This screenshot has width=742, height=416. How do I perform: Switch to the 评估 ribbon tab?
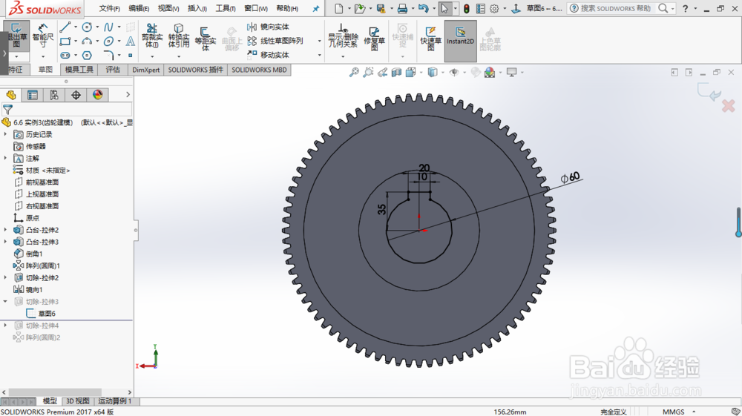point(113,70)
